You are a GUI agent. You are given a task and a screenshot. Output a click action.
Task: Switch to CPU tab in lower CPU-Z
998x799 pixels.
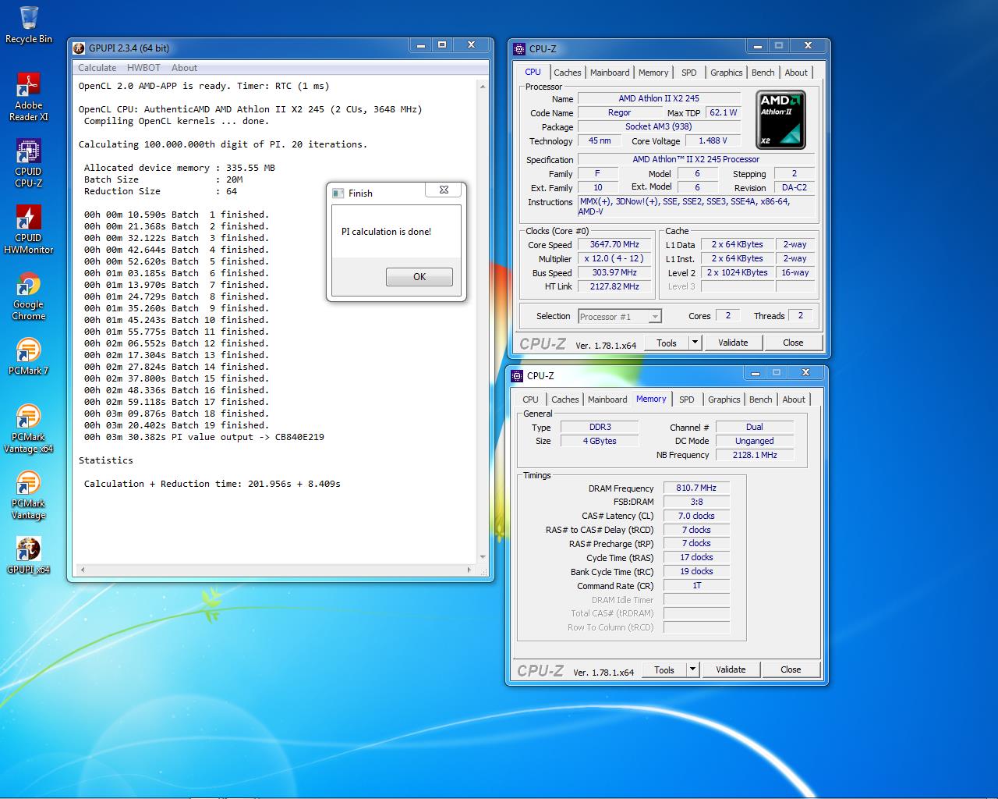click(531, 399)
